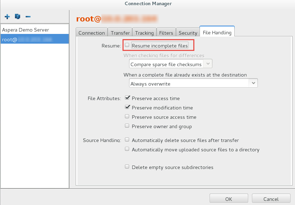Enable automatic deletion of source files after transfer

(127, 139)
